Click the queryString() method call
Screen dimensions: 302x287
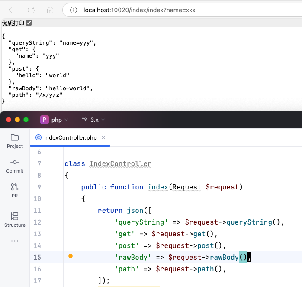(253, 222)
